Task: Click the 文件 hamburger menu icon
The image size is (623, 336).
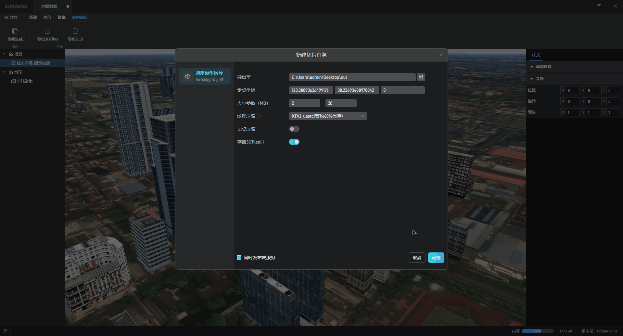Action: (6, 17)
